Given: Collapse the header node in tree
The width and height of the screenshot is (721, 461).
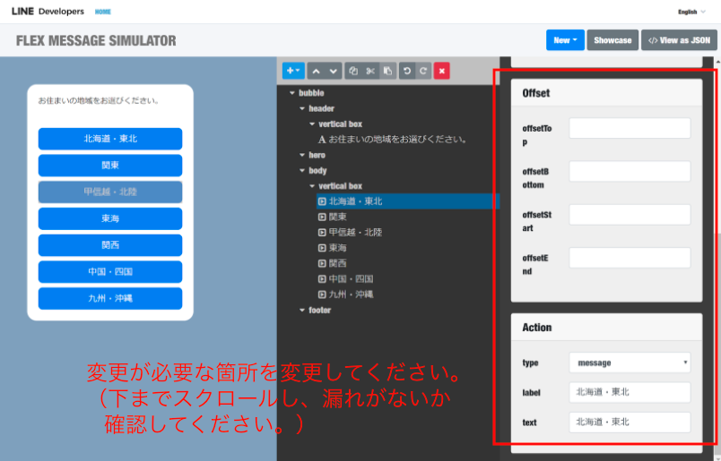Looking at the screenshot, I should 301,108.
